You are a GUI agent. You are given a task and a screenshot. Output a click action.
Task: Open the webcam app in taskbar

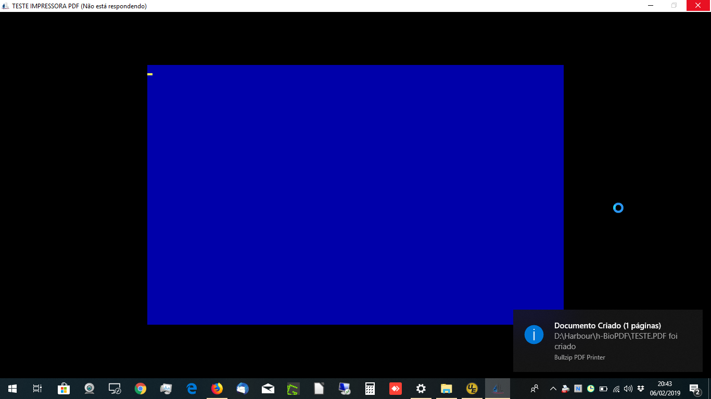(x=90, y=389)
